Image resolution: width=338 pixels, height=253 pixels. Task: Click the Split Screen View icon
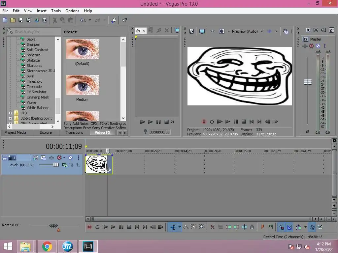[221, 31]
